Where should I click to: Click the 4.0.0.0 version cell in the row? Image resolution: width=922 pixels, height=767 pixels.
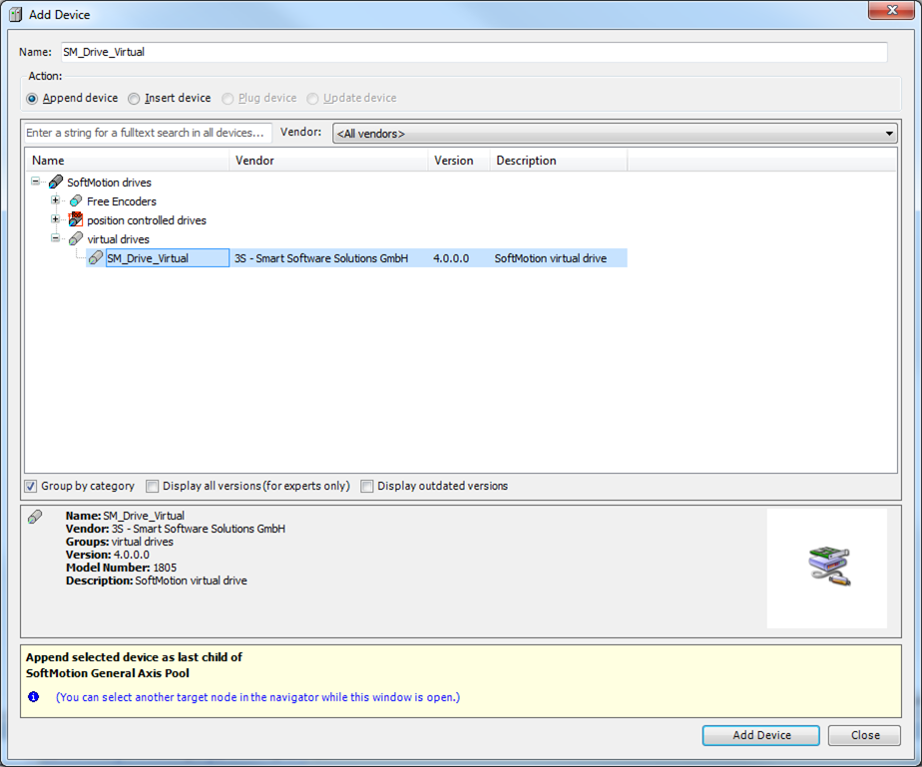click(451, 258)
